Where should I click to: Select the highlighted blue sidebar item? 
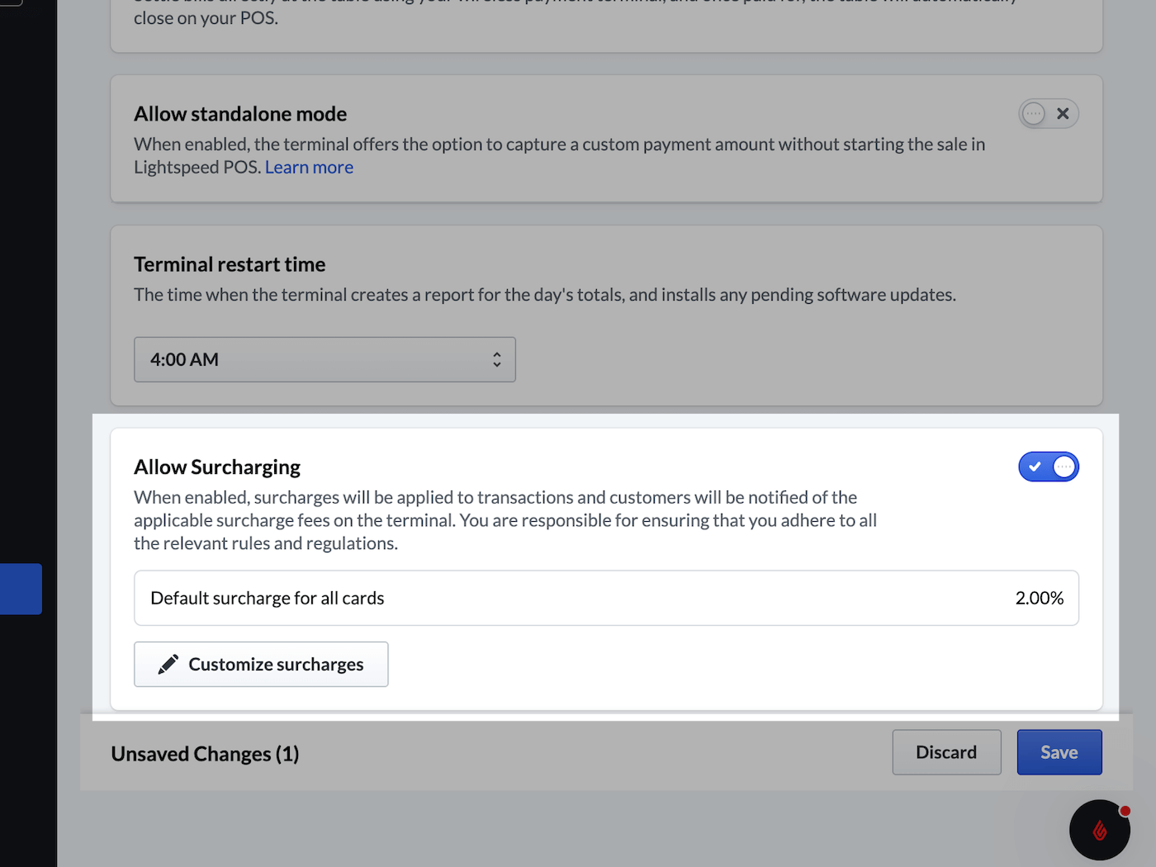tap(21, 589)
